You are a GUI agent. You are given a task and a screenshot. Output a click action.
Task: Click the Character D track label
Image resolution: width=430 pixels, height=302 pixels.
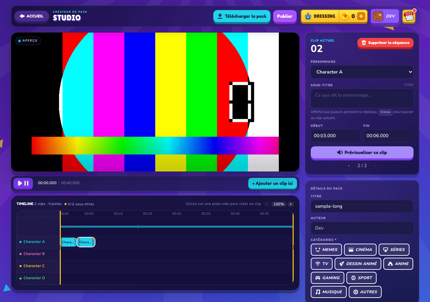coord(34,278)
